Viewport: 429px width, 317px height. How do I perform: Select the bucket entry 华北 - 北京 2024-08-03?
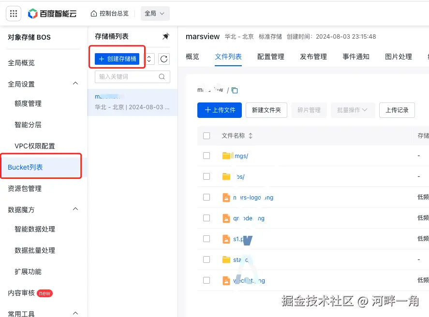133,102
